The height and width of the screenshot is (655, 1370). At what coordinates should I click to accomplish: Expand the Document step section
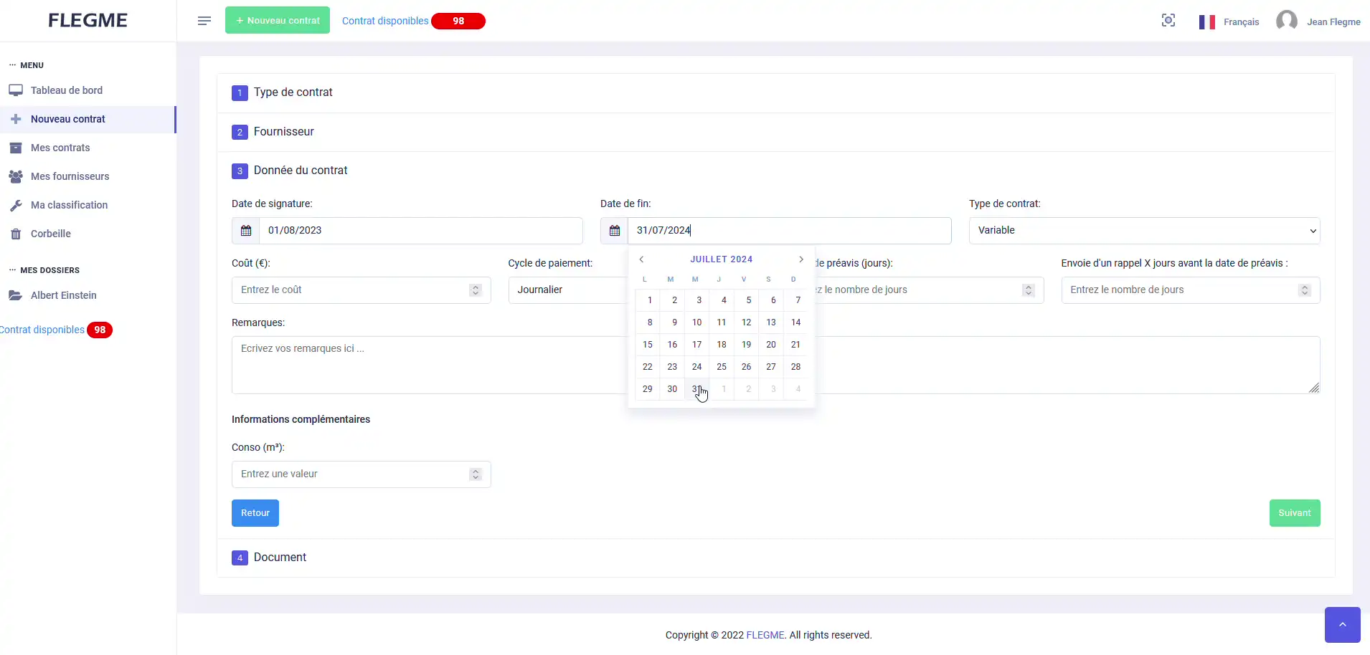[x=280, y=558]
